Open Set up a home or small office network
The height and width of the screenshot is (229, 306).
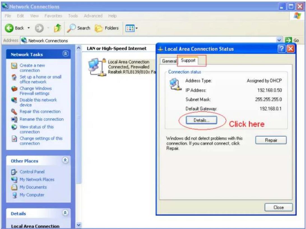pos(40,79)
